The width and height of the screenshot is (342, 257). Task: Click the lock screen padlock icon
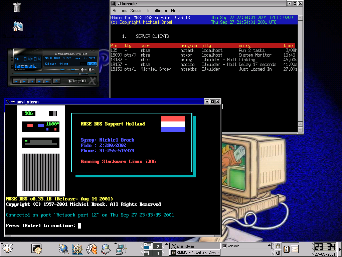coord(278,246)
